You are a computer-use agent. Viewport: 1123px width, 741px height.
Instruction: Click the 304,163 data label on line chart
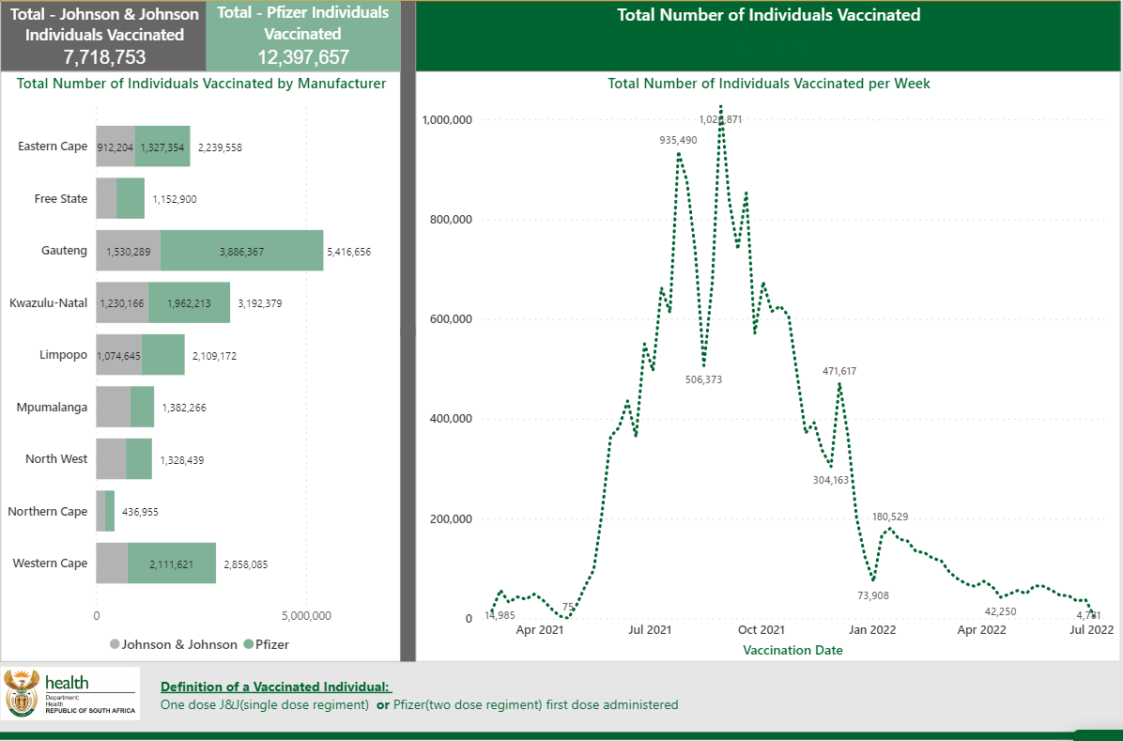(x=831, y=479)
